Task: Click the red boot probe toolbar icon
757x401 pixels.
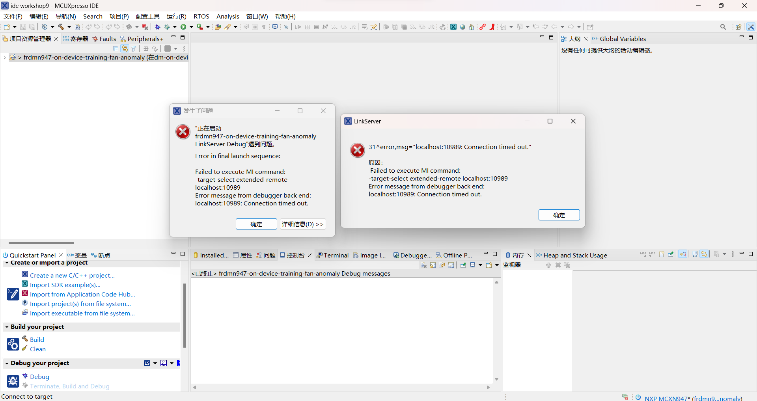Action: (x=492, y=27)
